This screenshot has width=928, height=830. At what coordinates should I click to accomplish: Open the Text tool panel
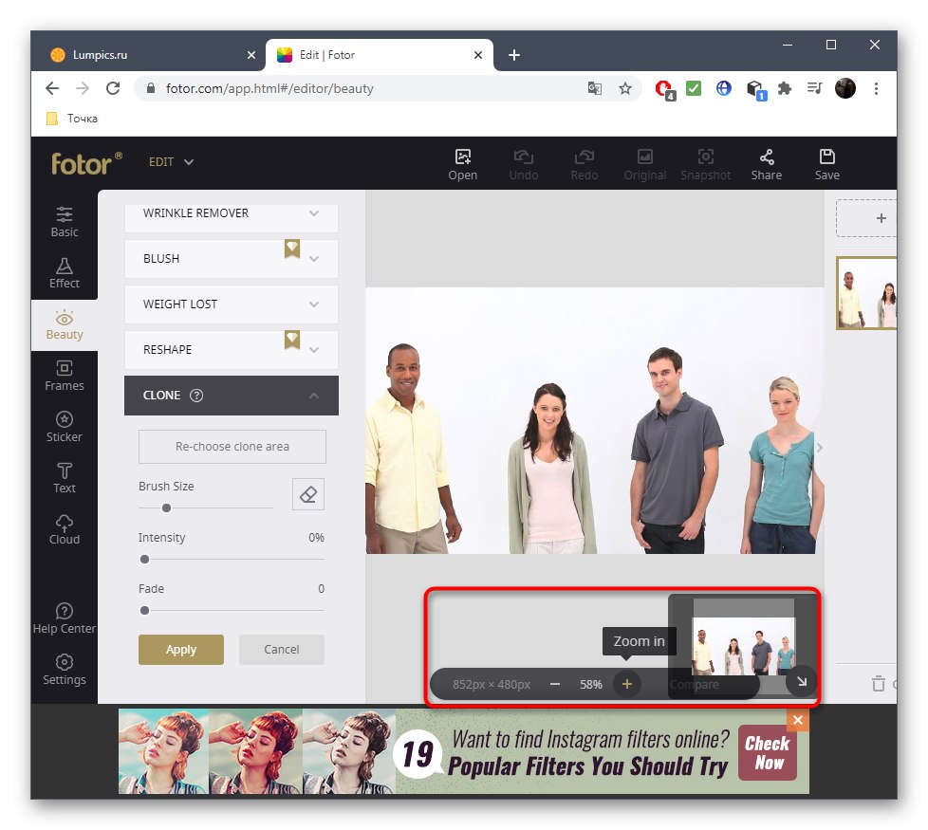tap(64, 478)
